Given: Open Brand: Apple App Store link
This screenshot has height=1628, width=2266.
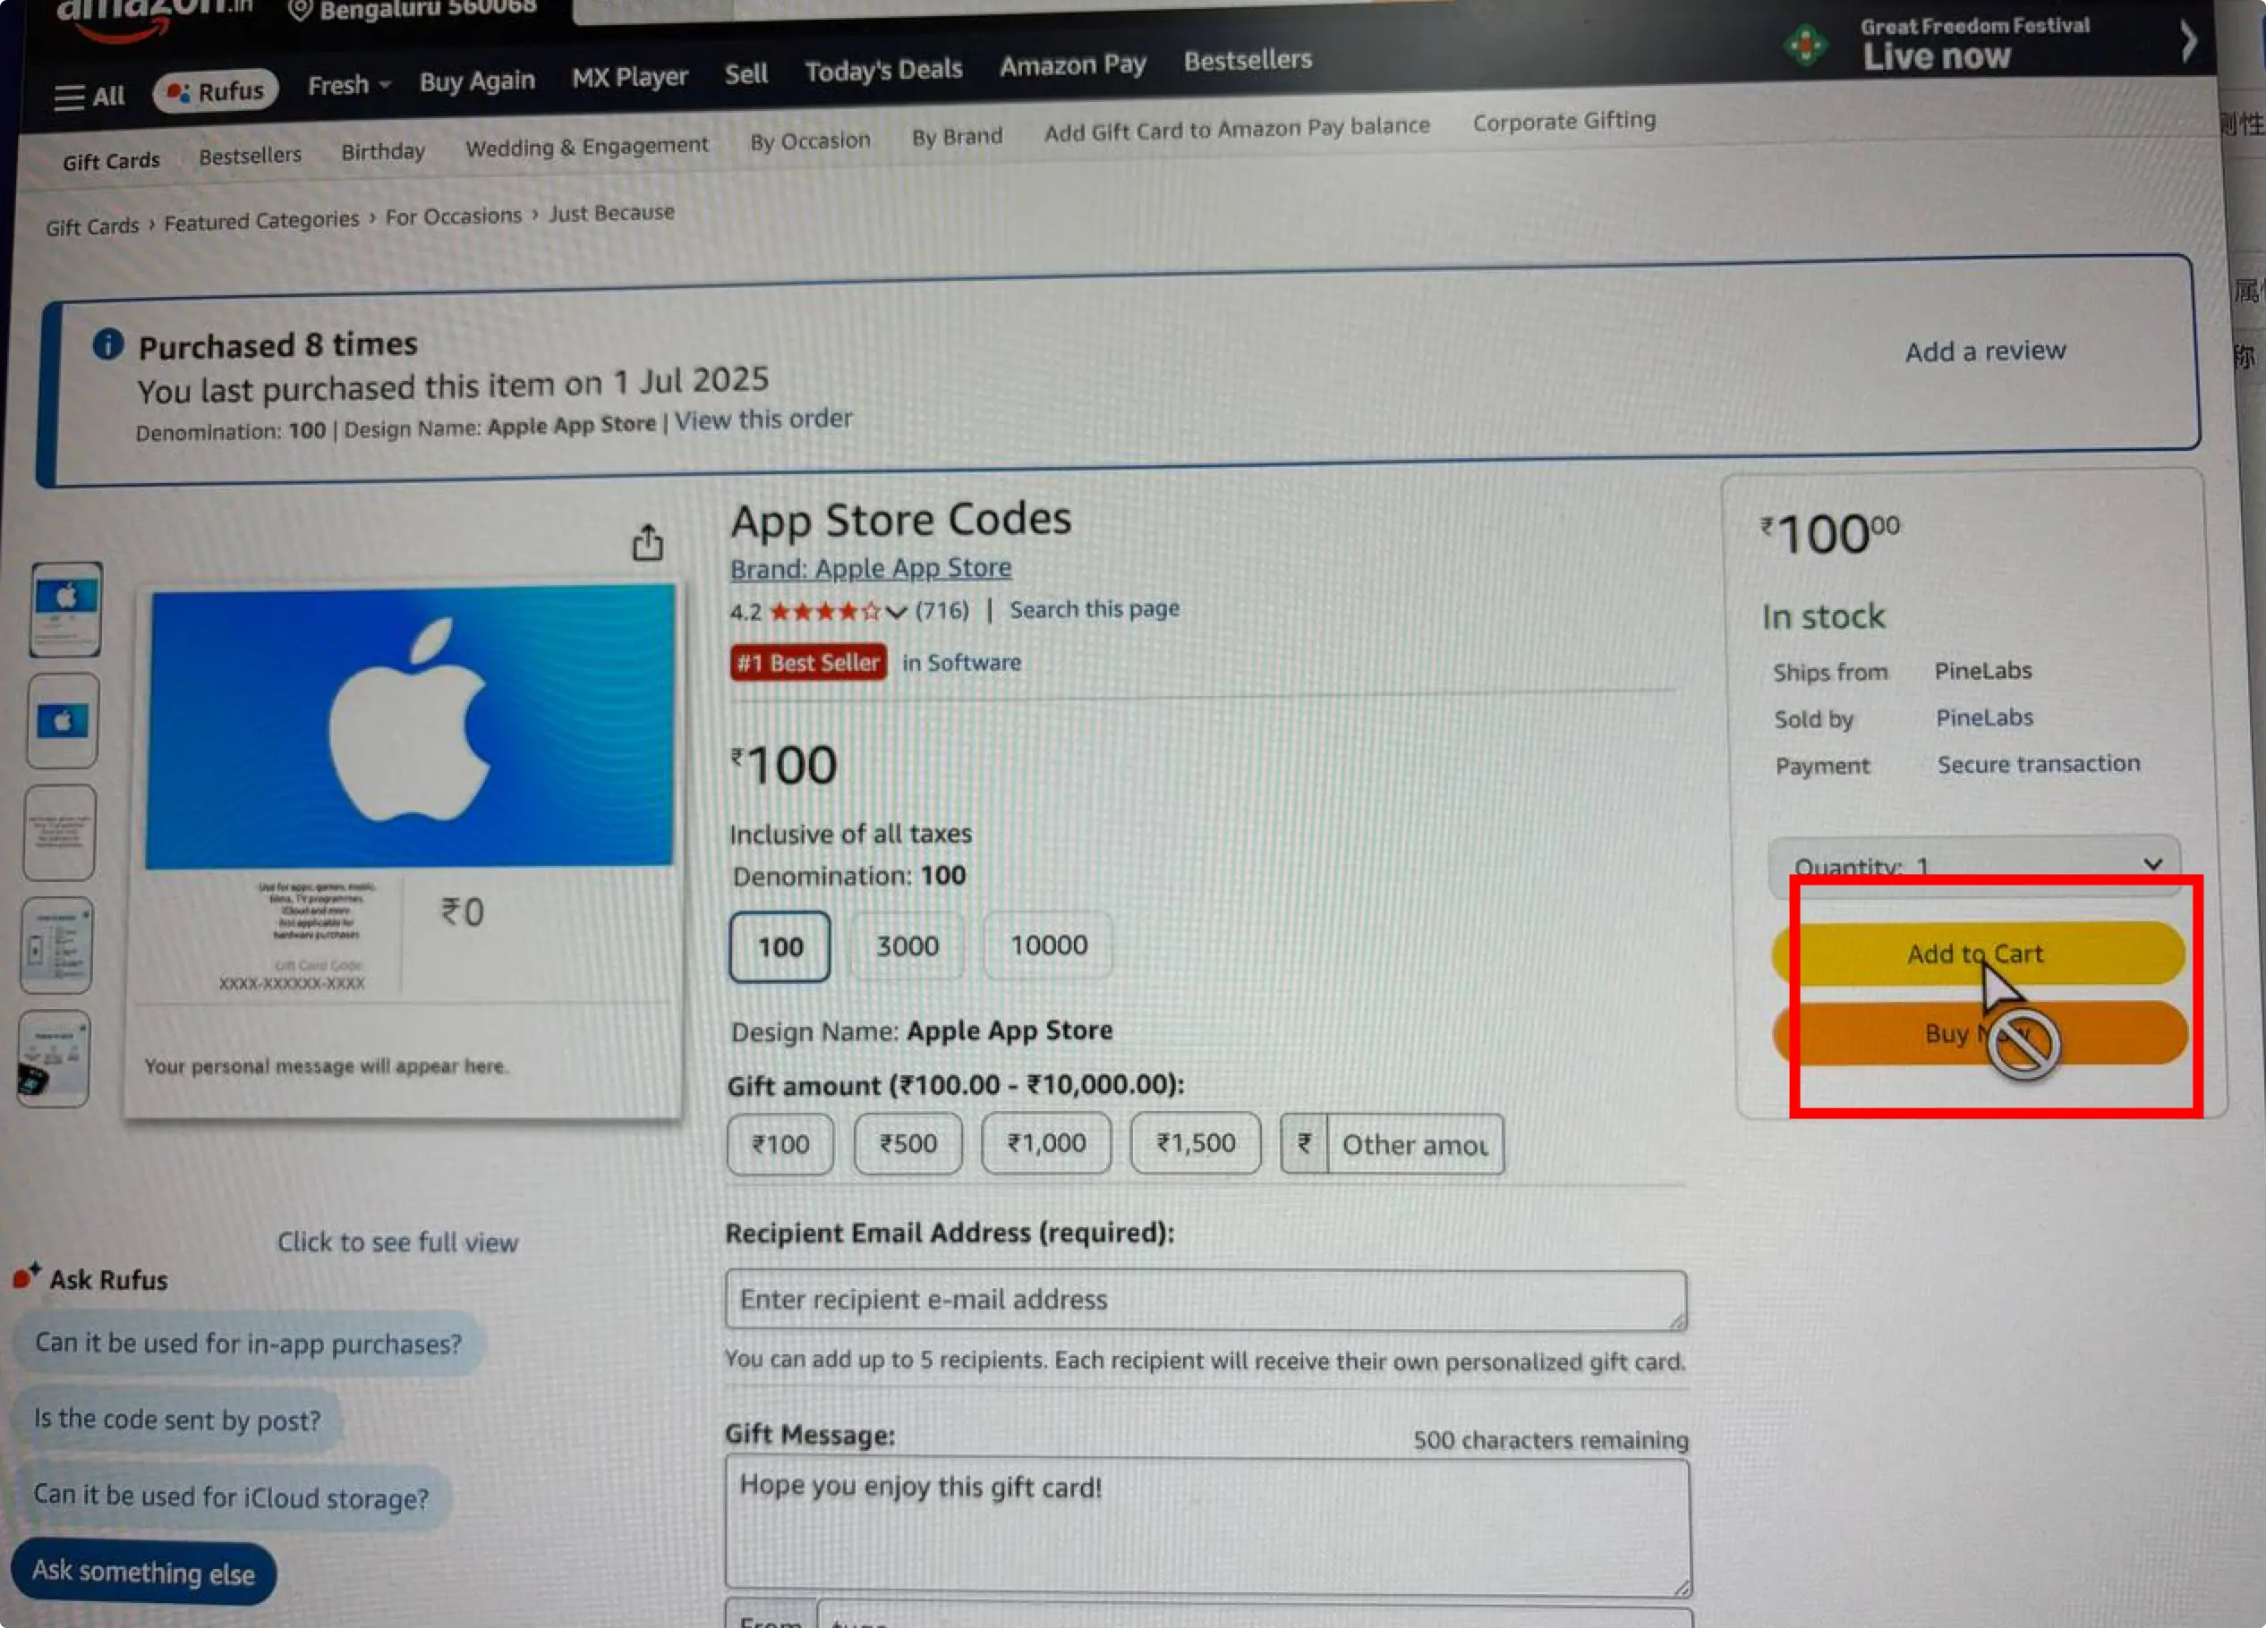Looking at the screenshot, I should (870, 568).
